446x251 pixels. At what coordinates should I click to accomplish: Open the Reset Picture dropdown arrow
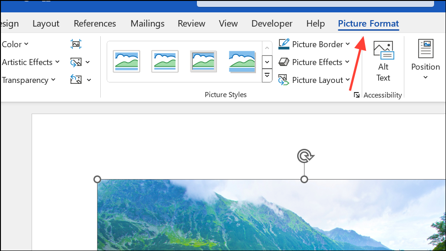(89, 80)
